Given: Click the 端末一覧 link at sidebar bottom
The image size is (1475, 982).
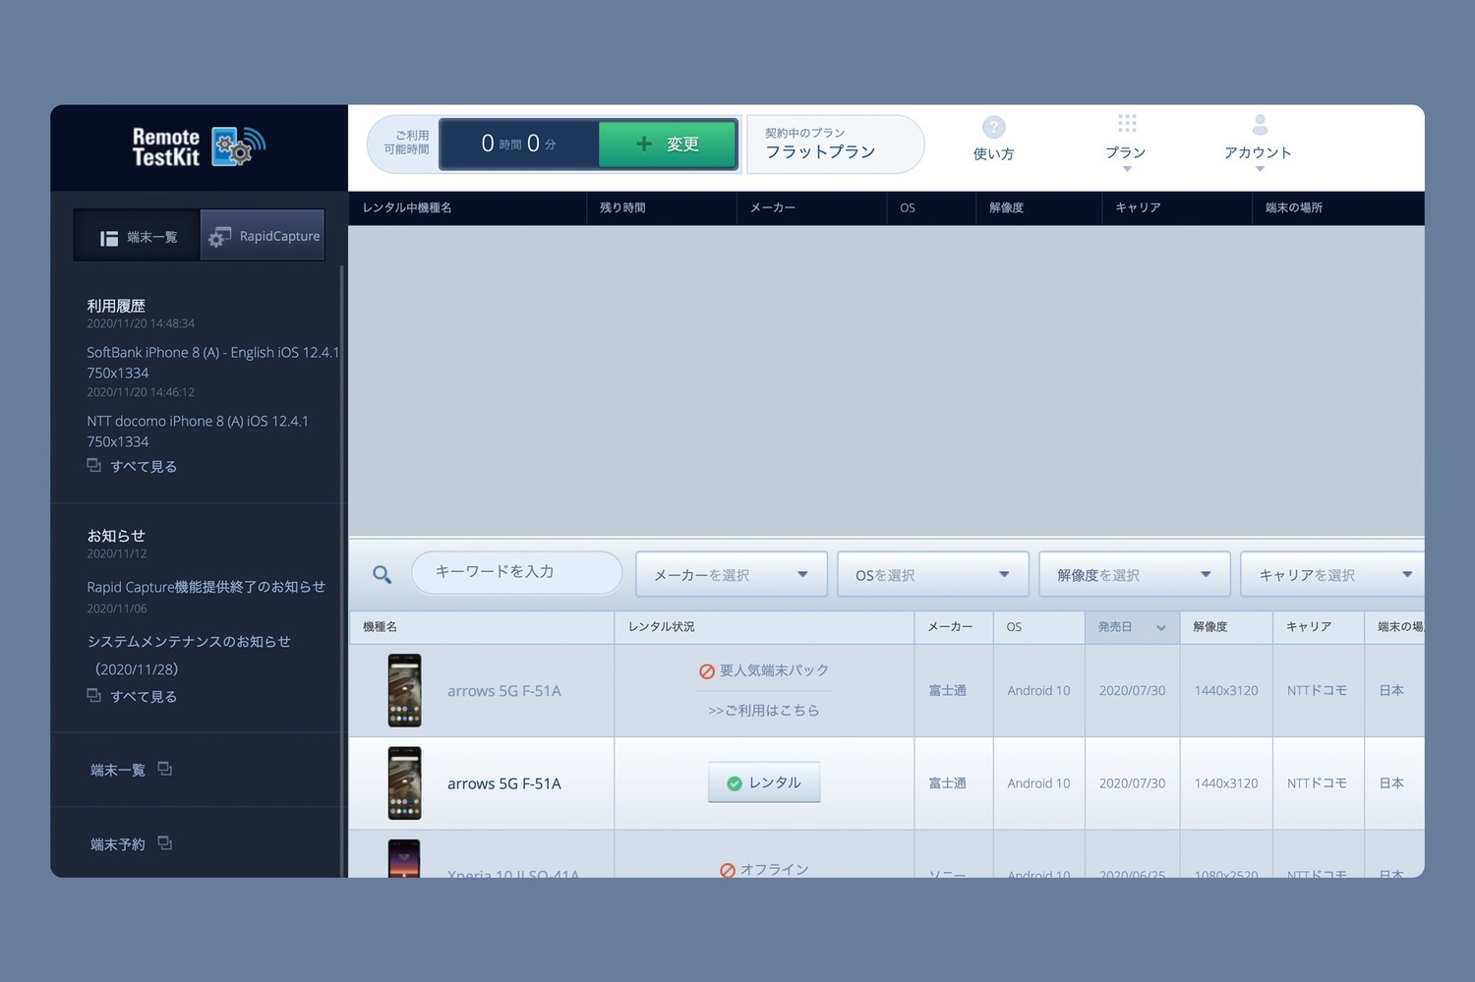Looking at the screenshot, I should click(118, 770).
